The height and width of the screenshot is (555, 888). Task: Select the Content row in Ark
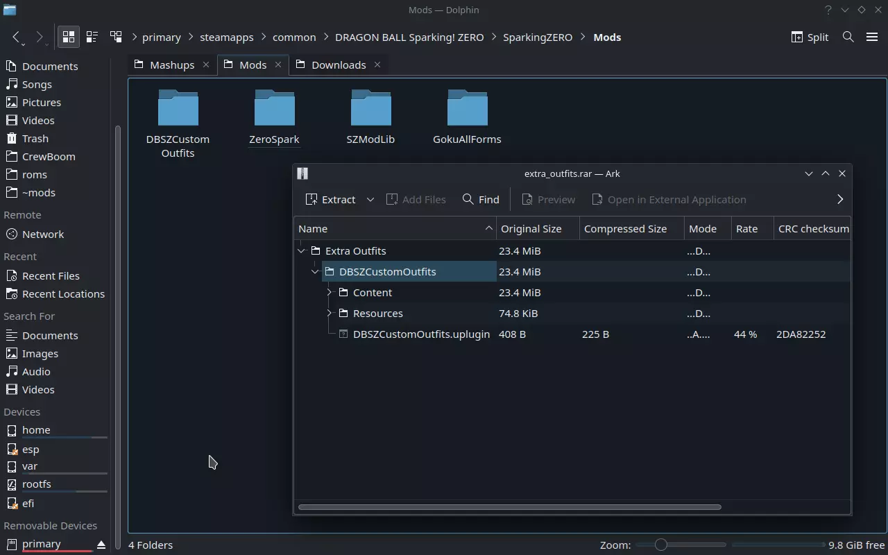coord(572,292)
